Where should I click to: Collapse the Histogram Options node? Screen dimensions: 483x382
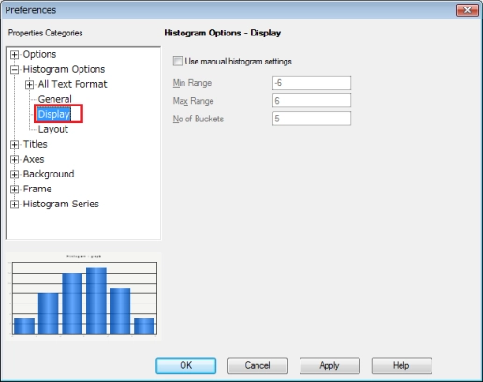(14, 70)
